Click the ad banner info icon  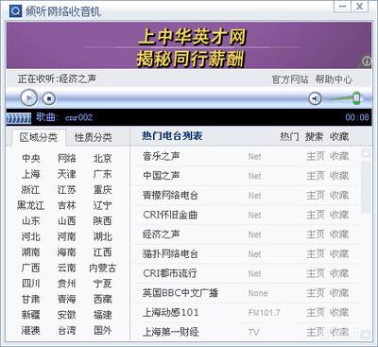click(367, 61)
